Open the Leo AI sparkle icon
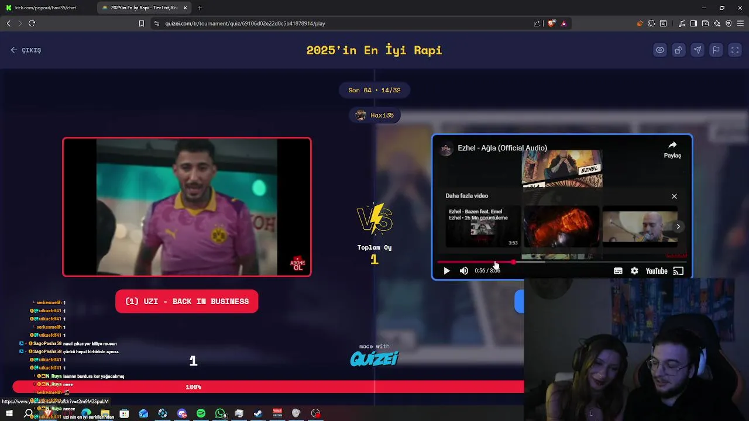This screenshot has width=749, height=421. pos(717,23)
